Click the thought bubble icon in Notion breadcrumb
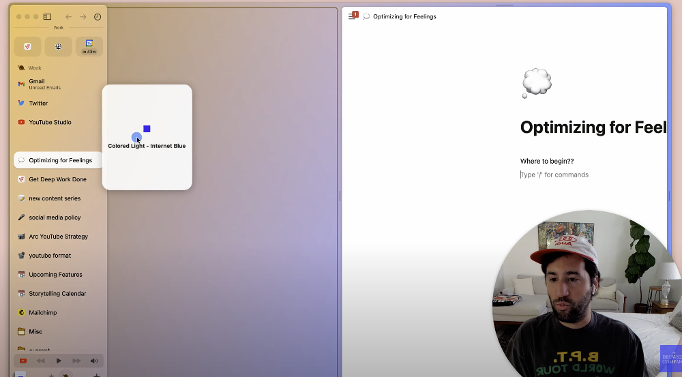682x377 pixels. 367,16
